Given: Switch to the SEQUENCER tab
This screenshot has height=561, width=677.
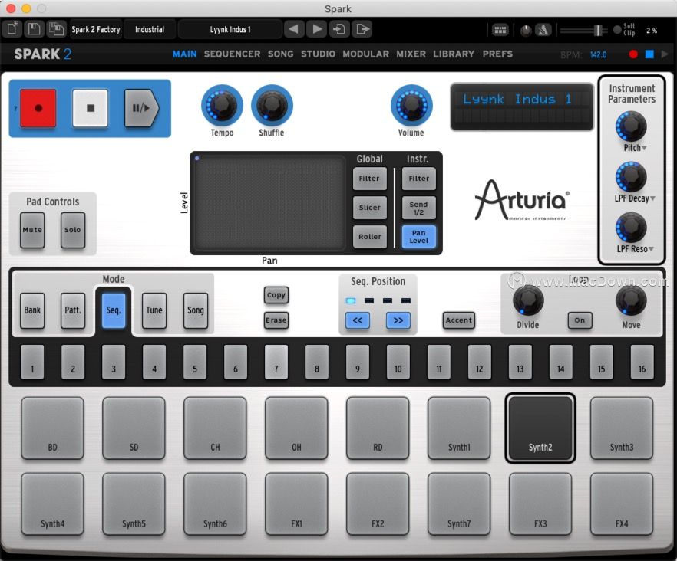Looking at the screenshot, I should (233, 54).
